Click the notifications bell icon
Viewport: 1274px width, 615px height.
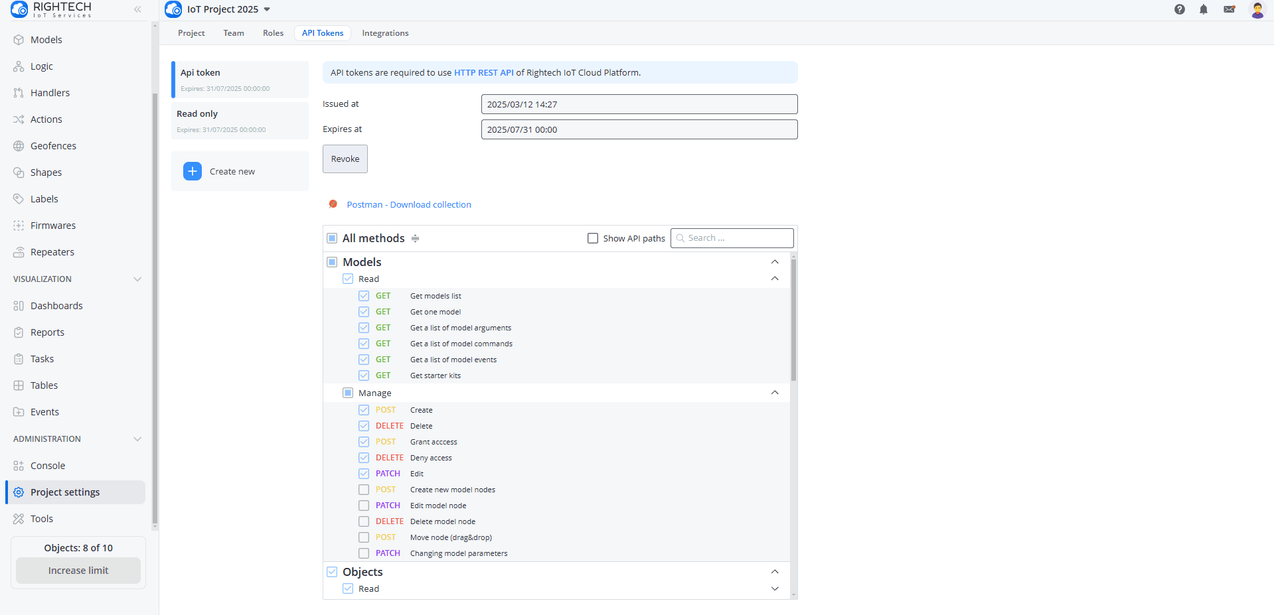1203,9
